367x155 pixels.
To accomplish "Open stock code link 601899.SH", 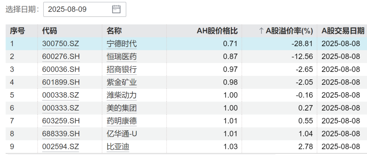I will [x=61, y=82].
